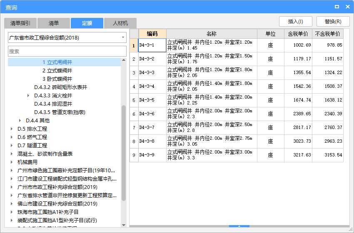Click price cell 1179.17
The height and width of the screenshot is (233, 354).
point(298,59)
